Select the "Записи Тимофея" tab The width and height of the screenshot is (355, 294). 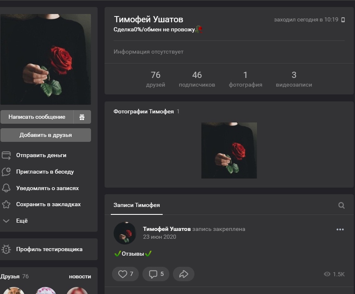click(137, 205)
